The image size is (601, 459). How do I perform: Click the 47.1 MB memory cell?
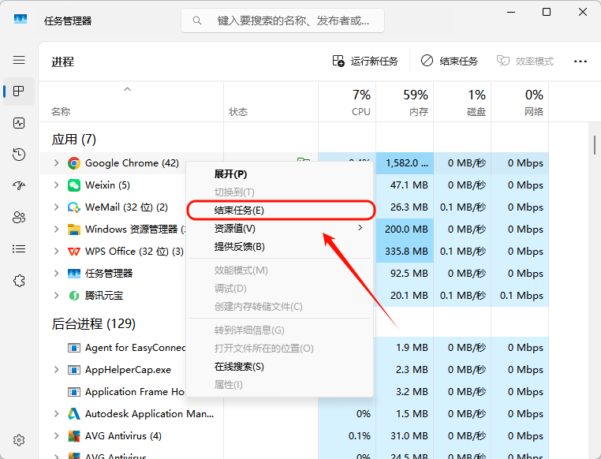[x=405, y=185]
